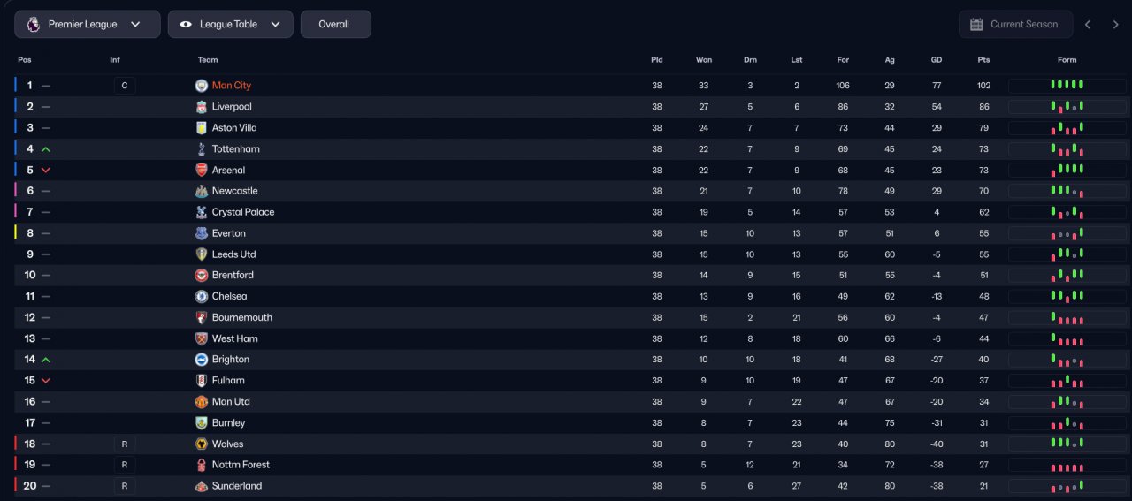Viewport: 1132px width, 501px height.
Task: Click the Arsenal club badge
Action: 201,171
